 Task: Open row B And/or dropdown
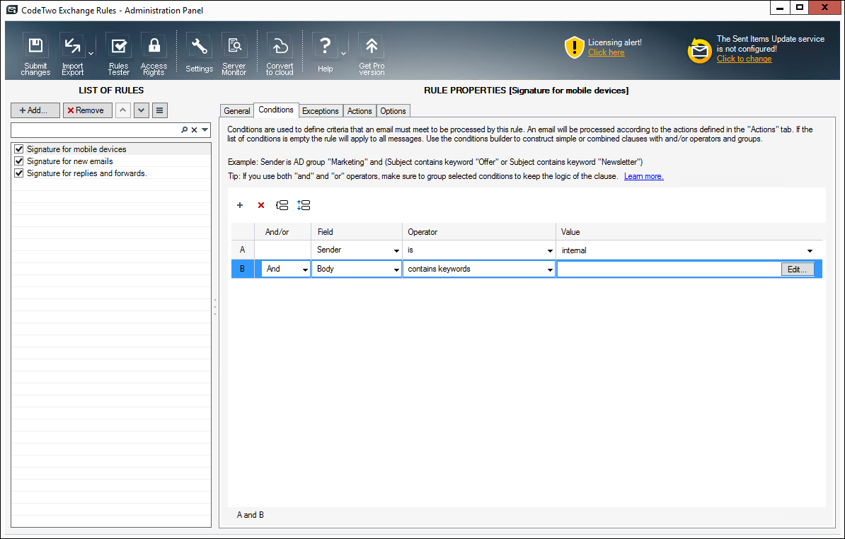pyautogui.click(x=305, y=269)
